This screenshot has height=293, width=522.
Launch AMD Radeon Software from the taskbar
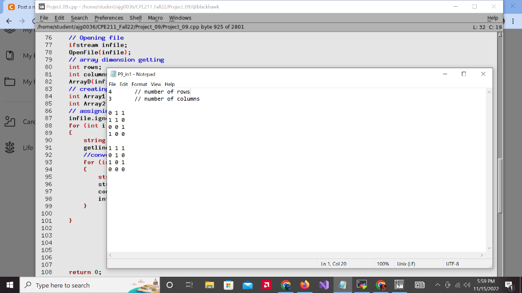[267, 285]
